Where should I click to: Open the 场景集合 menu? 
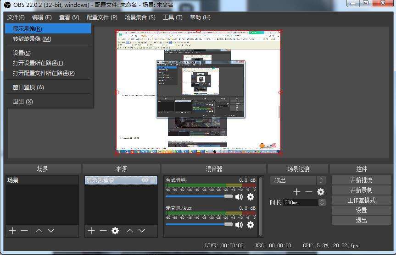(x=139, y=17)
